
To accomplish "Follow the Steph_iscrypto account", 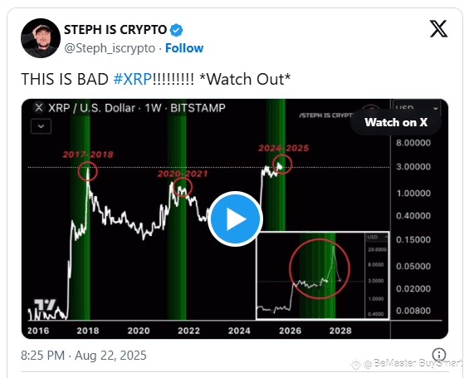I will (x=184, y=48).
